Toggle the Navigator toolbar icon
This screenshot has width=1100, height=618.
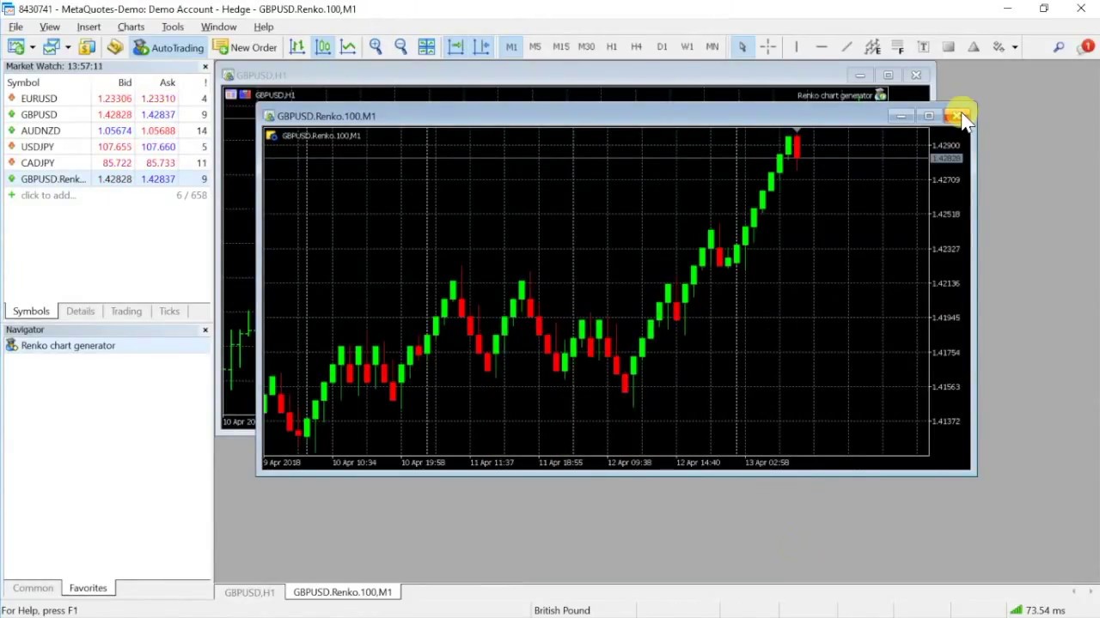click(114, 47)
